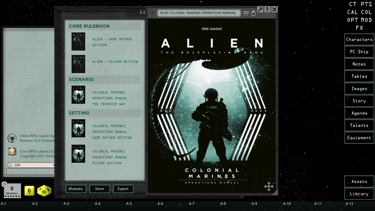Open ALIEN - GAME MOTHER SECTION thumbnail
This screenshot has height=211, width=375.
click(78, 41)
